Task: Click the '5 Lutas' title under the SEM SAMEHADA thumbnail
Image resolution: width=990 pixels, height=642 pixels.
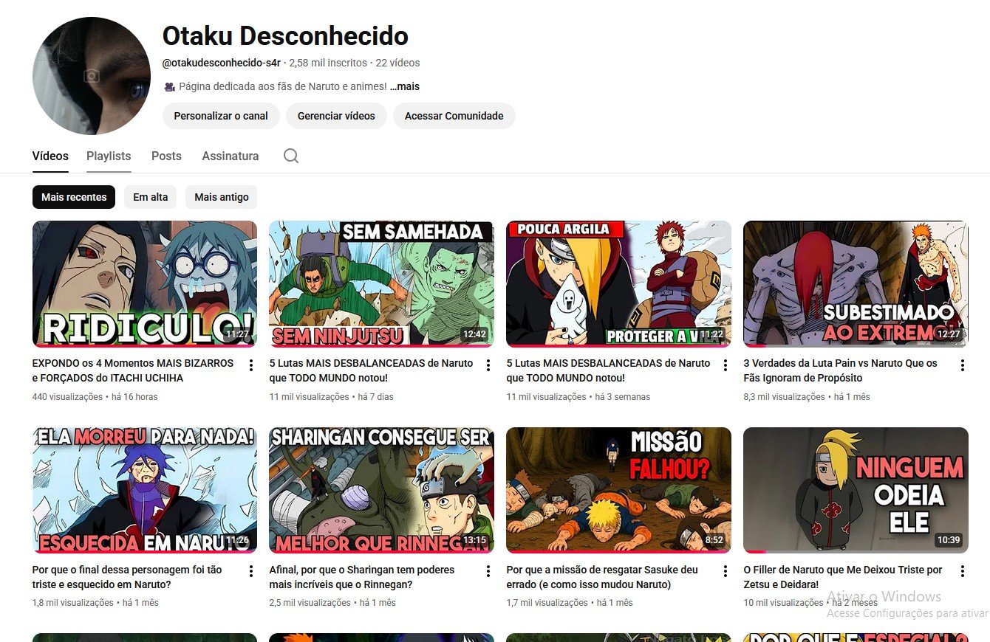Action: (x=371, y=370)
